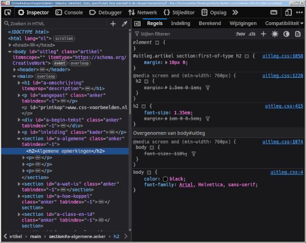Viewport: 306px width, 243px height.
Task: Select the eyedropper color picker tool
Action: pyautogui.click(x=124, y=24)
